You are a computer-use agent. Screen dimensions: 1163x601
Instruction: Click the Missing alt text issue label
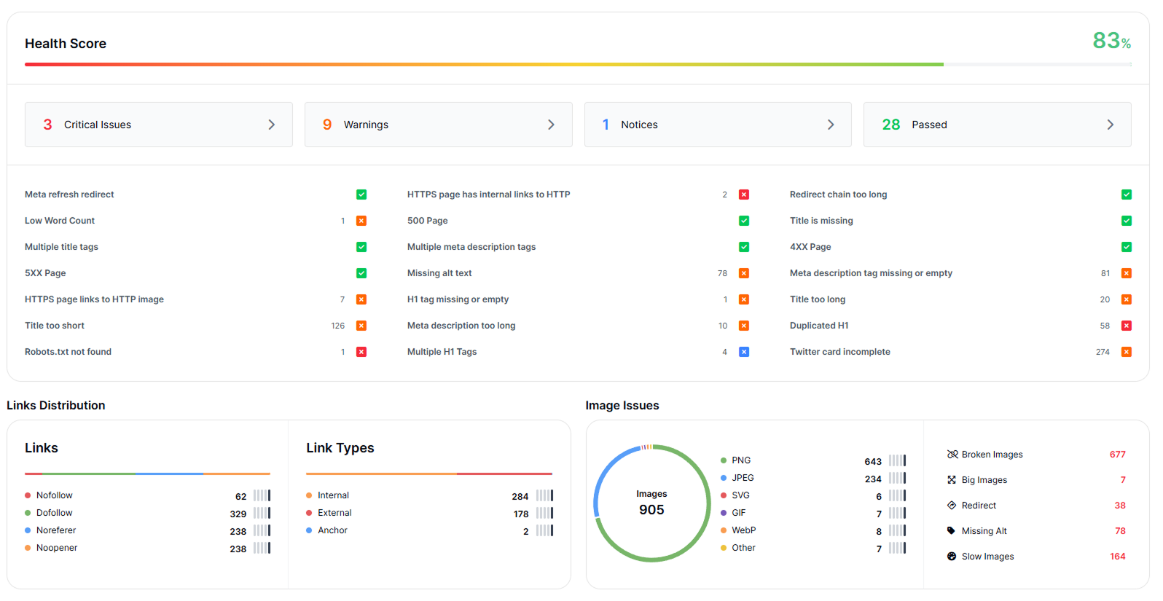pos(439,273)
